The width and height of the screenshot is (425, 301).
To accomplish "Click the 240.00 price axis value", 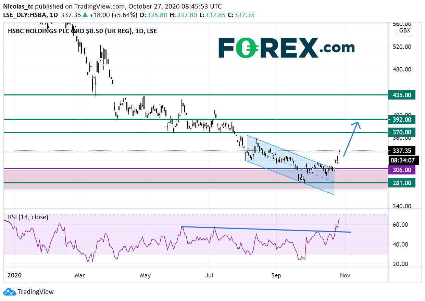I will click(x=402, y=206).
